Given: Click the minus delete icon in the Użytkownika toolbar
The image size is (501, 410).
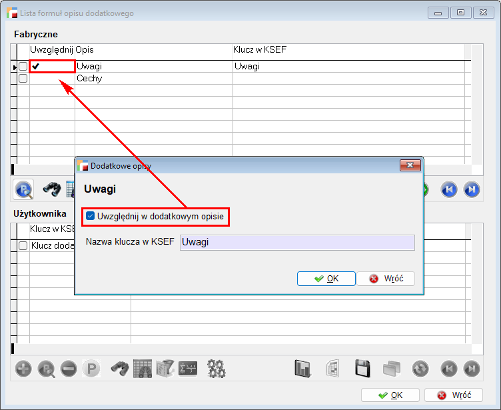Looking at the screenshot, I should (69, 368).
